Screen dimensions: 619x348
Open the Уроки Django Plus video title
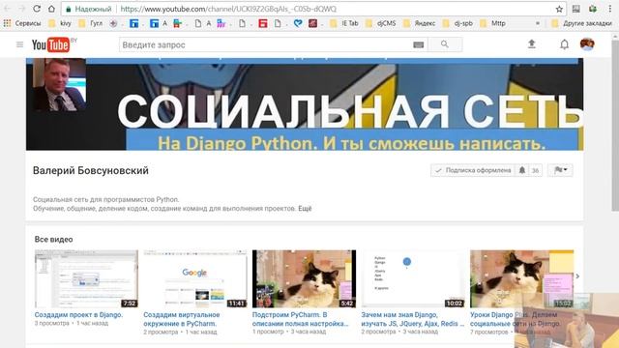tap(516, 319)
